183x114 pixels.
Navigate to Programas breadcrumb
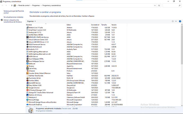[36, 6]
